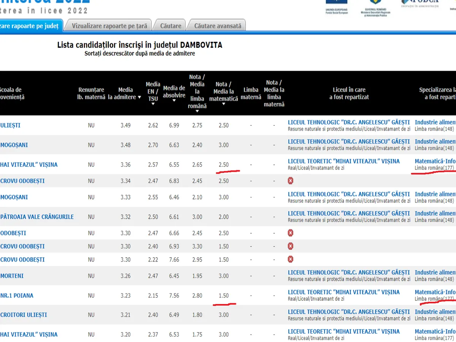
Task: Click the European Union flag logo
Action: pyautogui.click(x=336, y=4)
